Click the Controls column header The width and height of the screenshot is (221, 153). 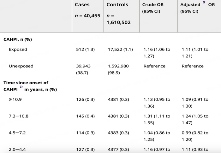[x=117, y=5]
